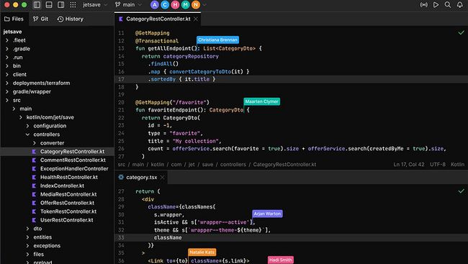468x264 pixels.
Task: Select the CategoryRestController.kt editor tab
Action: pos(158,19)
